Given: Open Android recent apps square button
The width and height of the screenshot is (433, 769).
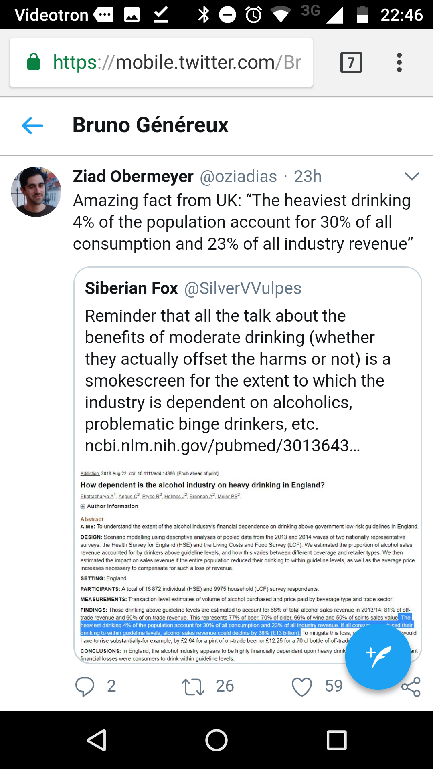Looking at the screenshot, I should (337, 740).
